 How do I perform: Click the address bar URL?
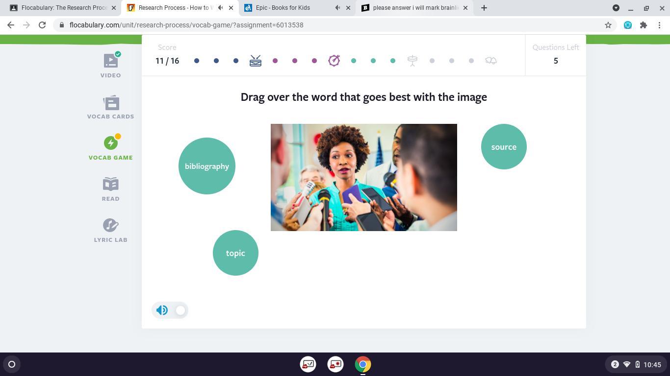click(186, 25)
